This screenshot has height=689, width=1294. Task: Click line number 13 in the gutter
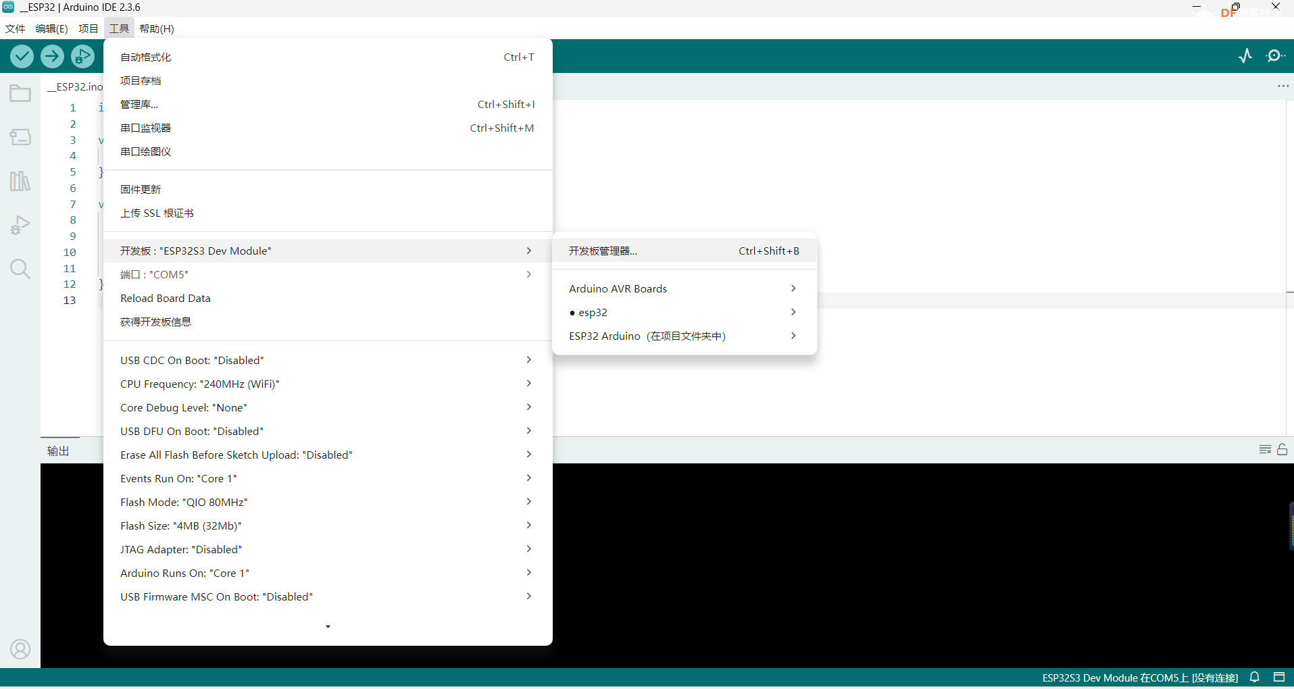coord(70,301)
